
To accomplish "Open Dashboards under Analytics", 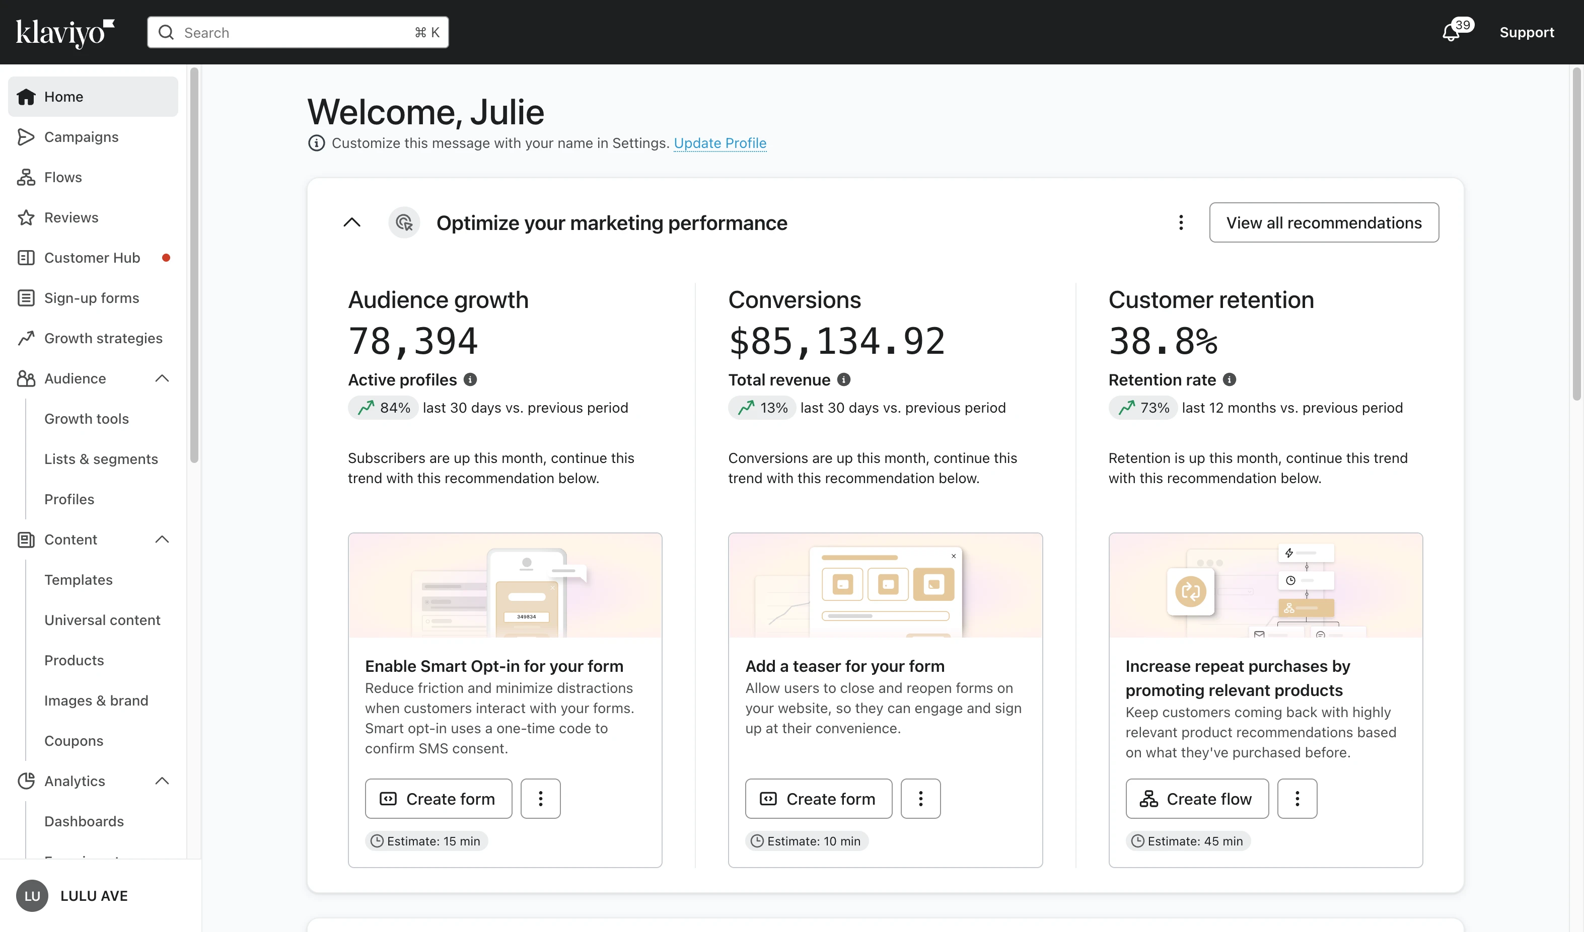I will pos(84,821).
